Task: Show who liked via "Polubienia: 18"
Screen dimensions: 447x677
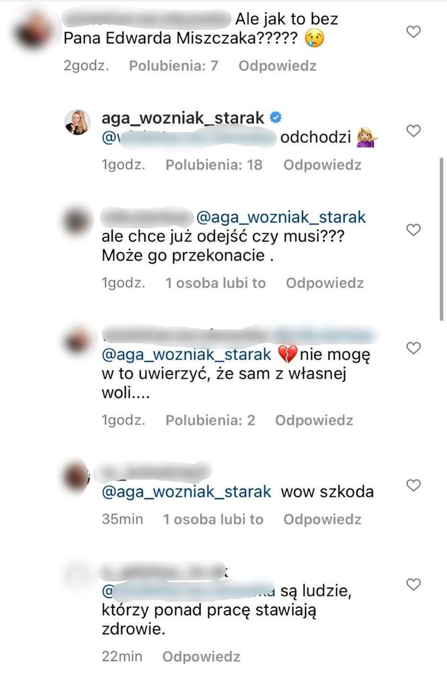Action: point(214,165)
